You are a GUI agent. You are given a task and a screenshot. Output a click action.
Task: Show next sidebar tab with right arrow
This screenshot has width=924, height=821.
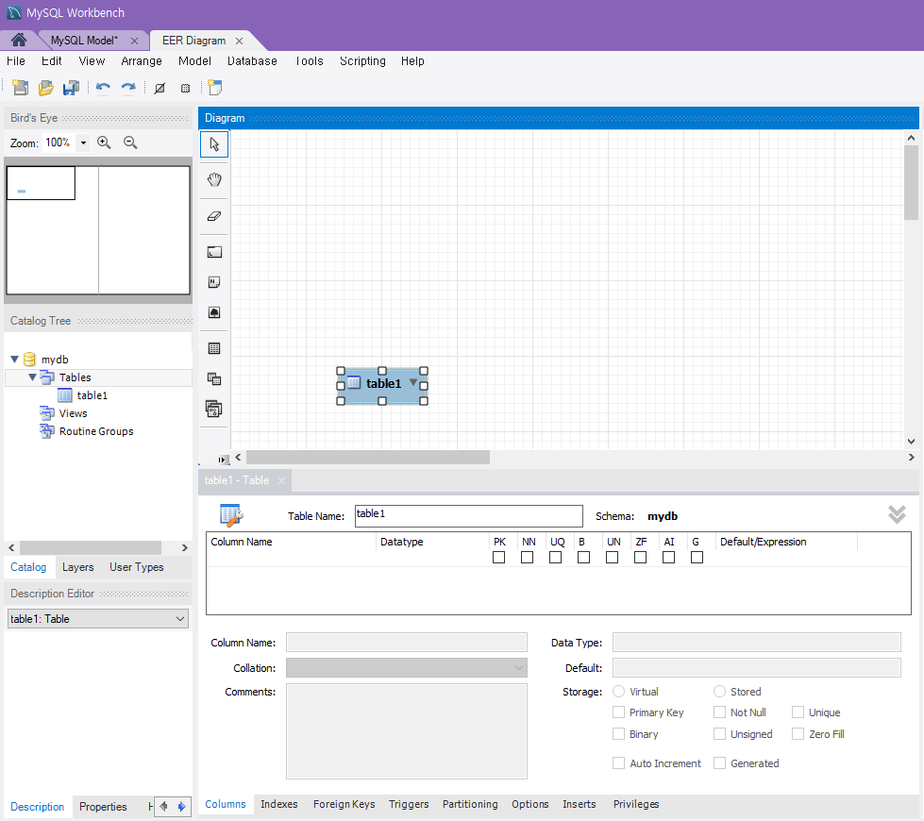(x=182, y=806)
